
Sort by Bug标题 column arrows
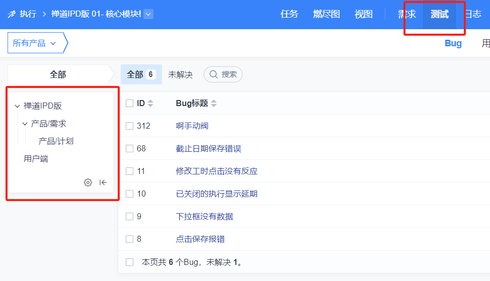(x=214, y=104)
